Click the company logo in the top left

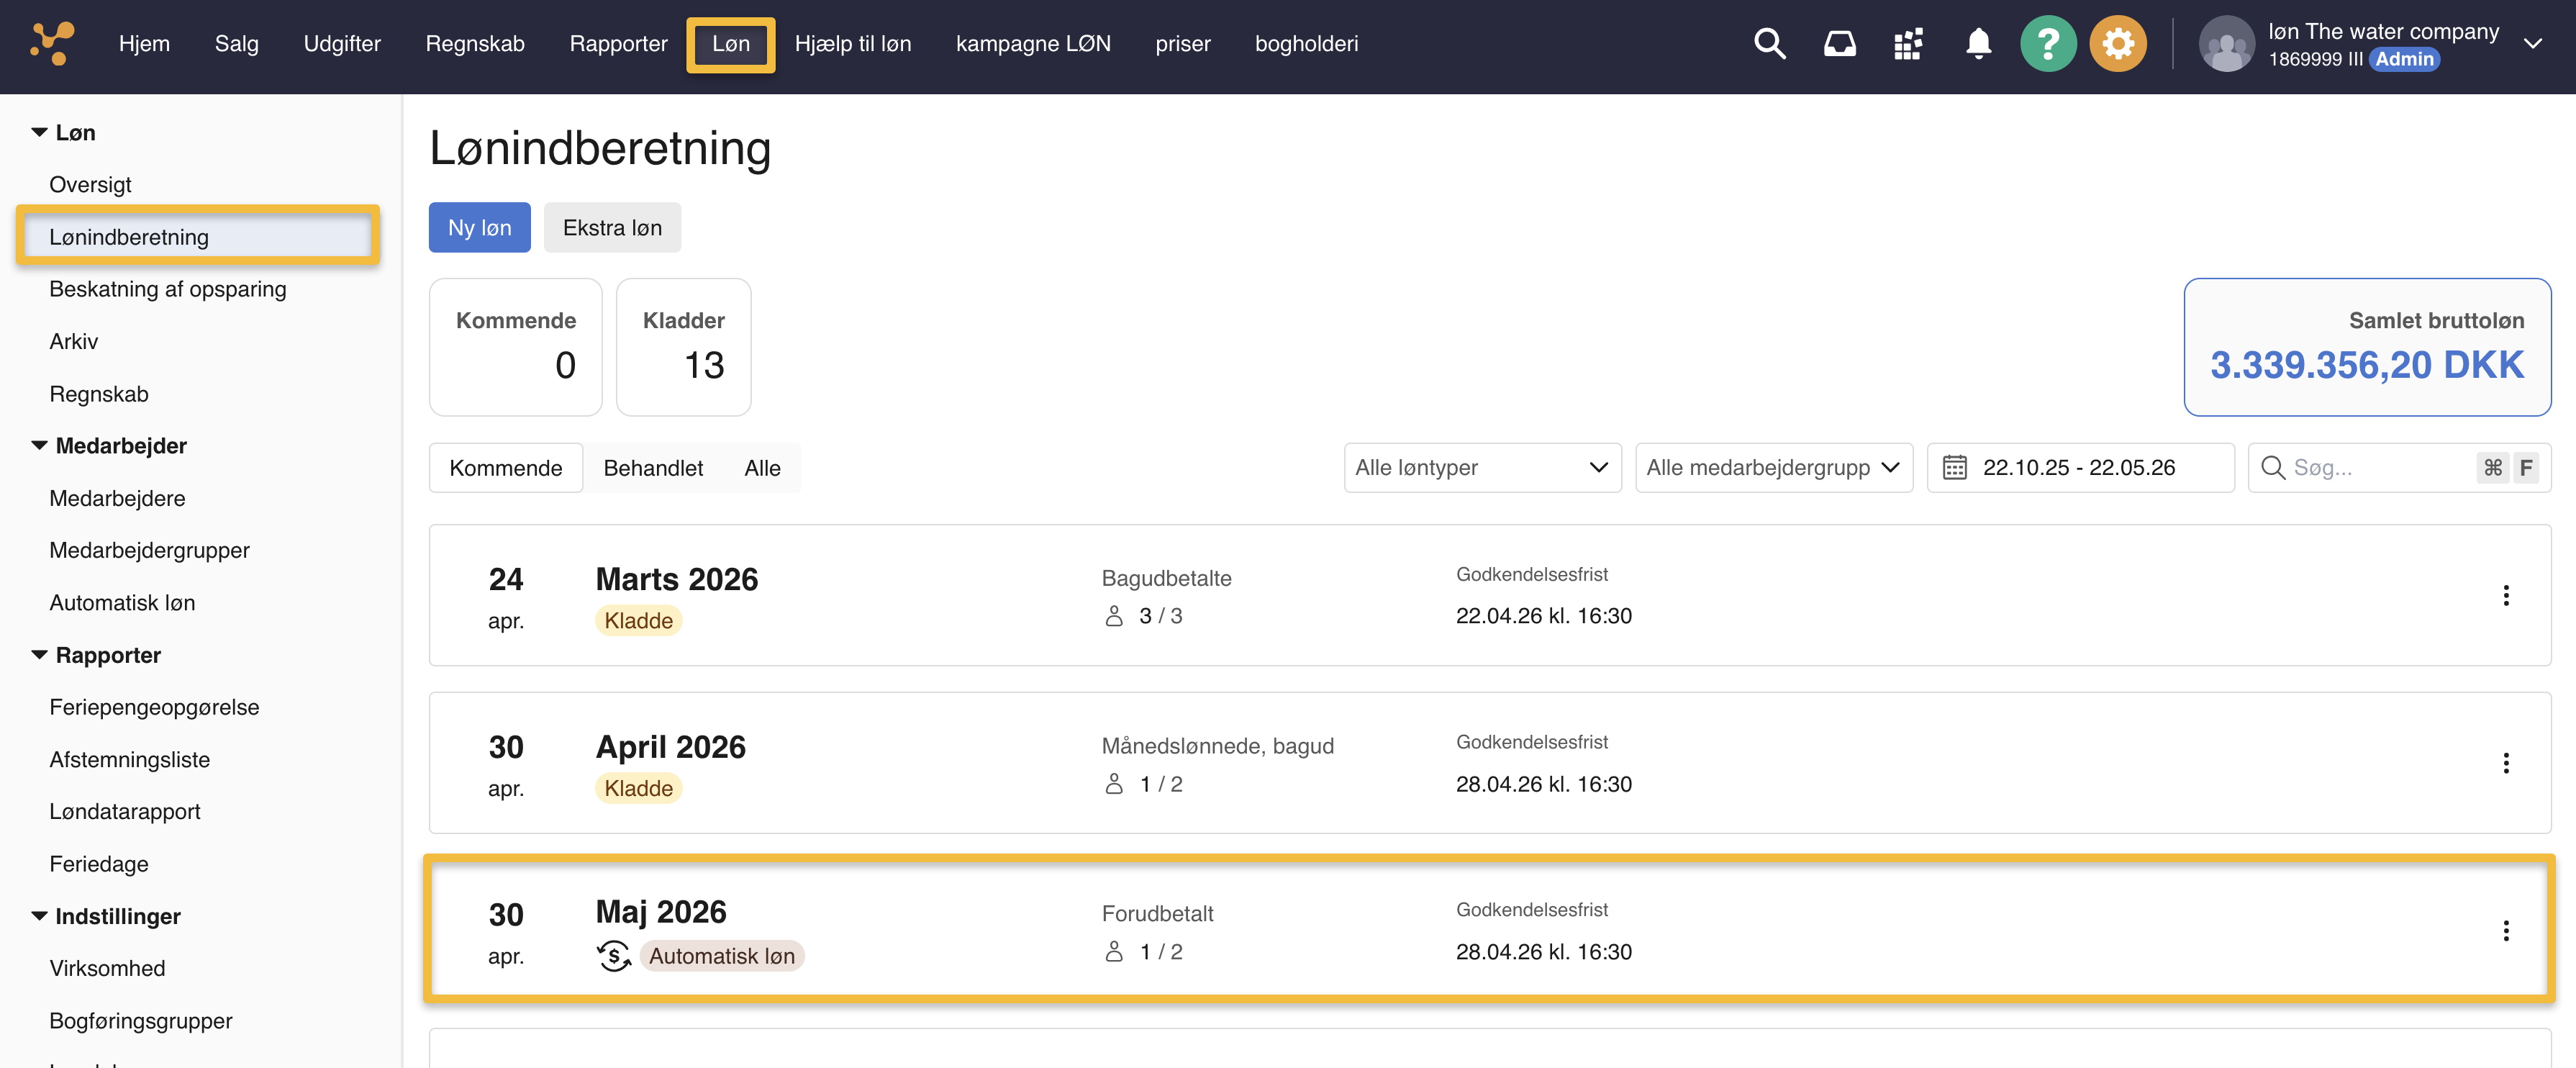click(x=50, y=43)
